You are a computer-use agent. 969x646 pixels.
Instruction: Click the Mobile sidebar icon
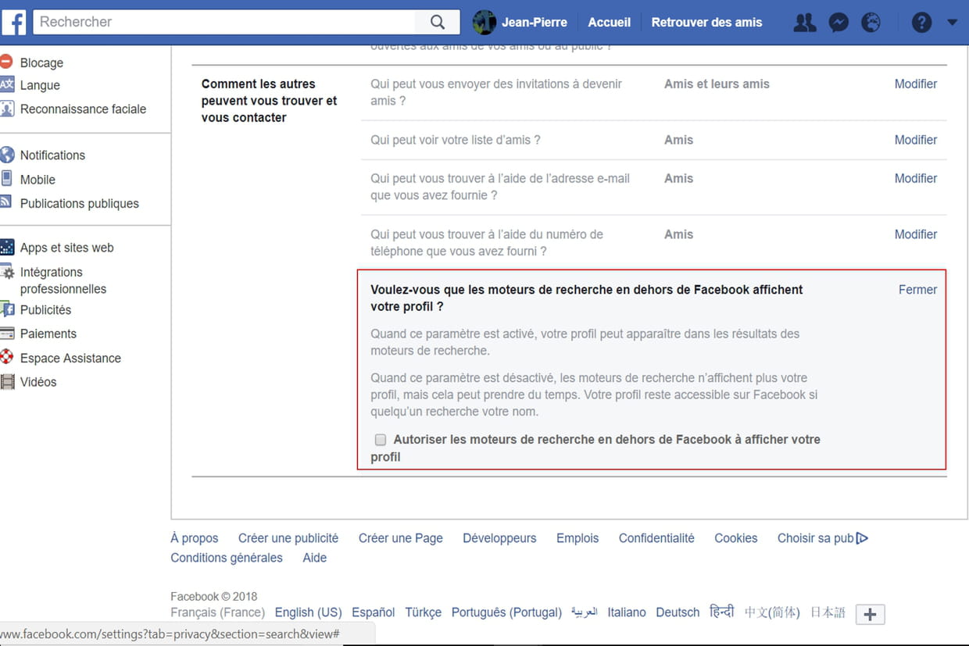pos(7,178)
